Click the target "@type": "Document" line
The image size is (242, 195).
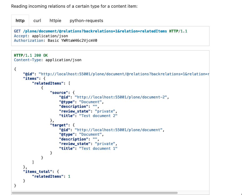click(81, 135)
